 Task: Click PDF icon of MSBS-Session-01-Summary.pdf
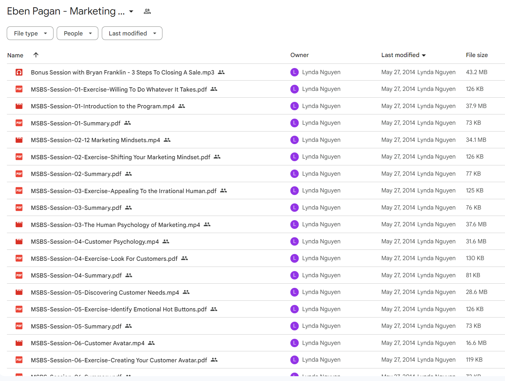click(x=19, y=123)
